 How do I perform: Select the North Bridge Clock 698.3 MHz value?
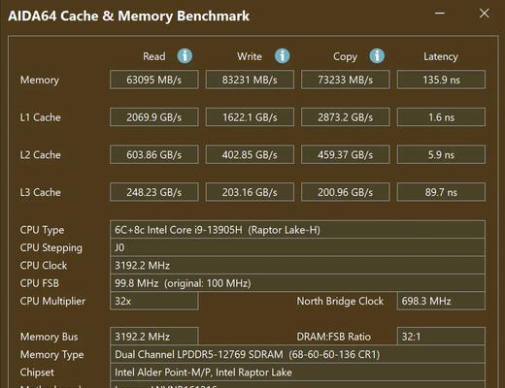(441, 301)
